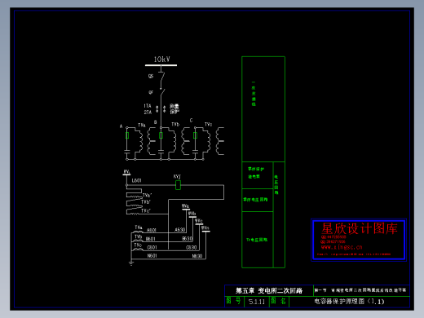Click the green 零序电压回路 legend text
424x318 pixels.
coord(255,200)
